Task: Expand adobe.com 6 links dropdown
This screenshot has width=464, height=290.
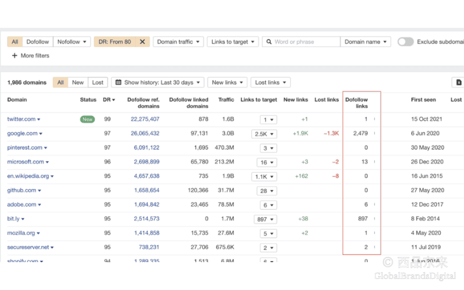Action: [269, 205]
